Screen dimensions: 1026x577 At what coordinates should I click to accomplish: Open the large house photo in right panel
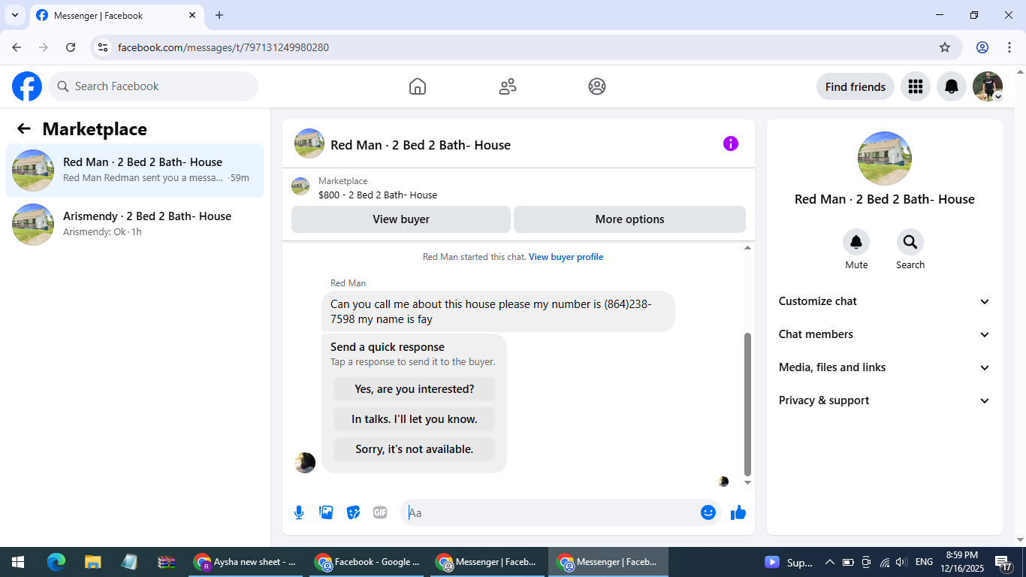coord(885,159)
